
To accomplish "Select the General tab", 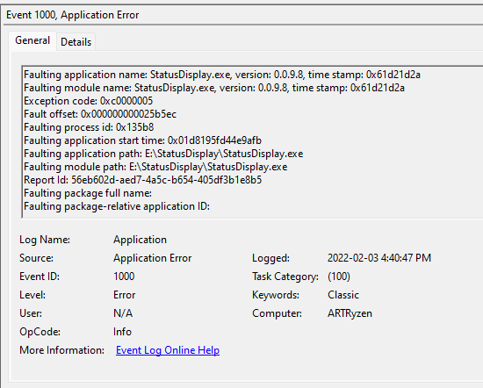I will tap(32, 40).
